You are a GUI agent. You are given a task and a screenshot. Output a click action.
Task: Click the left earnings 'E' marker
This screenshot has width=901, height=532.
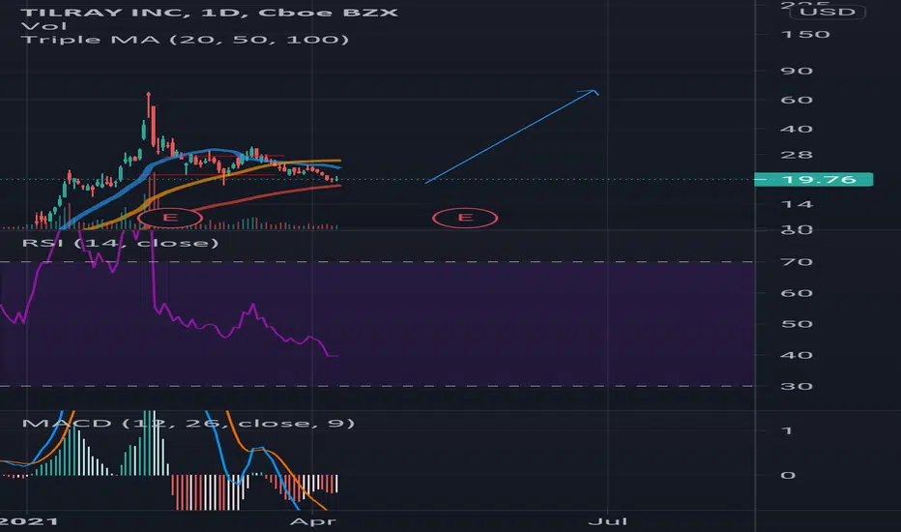coord(170,218)
